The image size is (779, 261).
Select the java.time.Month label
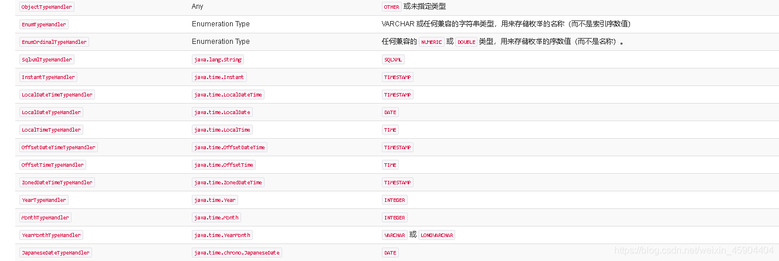tap(216, 218)
